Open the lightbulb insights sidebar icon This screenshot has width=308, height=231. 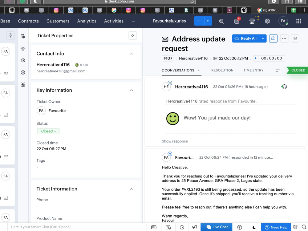(x=23, y=48)
